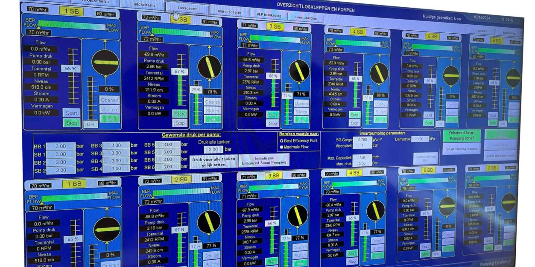Viewport: 535px width, 267px height.
Task: Click the valve position dial of pump 2 BB
Action: pos(209,222)
